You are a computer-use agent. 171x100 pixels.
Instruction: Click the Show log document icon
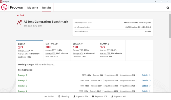coord(59,96)
